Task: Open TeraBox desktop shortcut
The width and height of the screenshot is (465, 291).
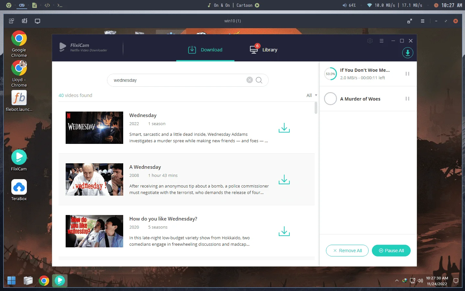Action: (19, 190)
